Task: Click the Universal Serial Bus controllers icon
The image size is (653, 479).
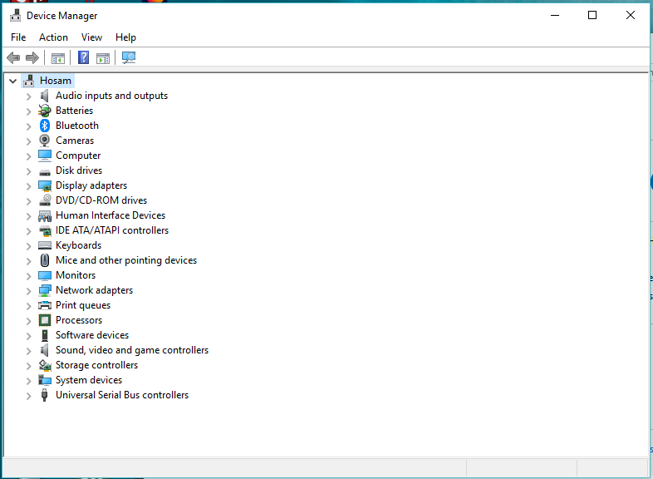Action: coord(45,395)
